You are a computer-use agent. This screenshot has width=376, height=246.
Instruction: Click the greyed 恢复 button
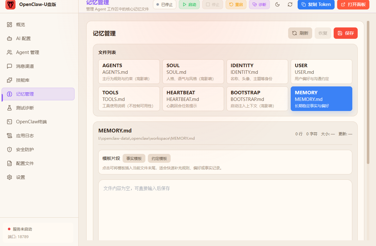click(x=323, y=33)
